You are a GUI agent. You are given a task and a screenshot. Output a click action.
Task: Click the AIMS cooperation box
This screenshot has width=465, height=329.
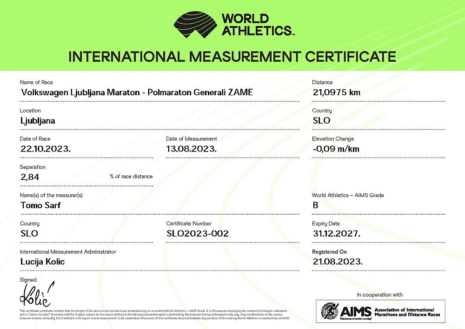click(x=379, y=311)
